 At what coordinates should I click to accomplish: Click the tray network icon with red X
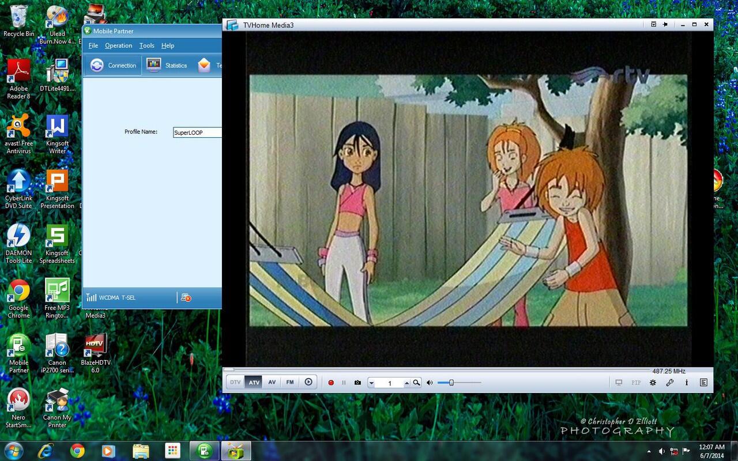click(x=674, y=451)
